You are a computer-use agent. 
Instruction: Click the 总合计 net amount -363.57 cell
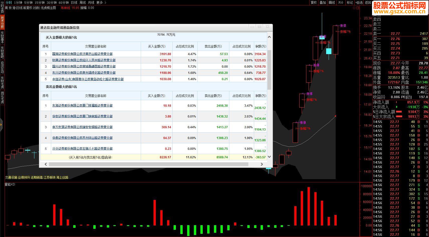(x=260, y=157)
